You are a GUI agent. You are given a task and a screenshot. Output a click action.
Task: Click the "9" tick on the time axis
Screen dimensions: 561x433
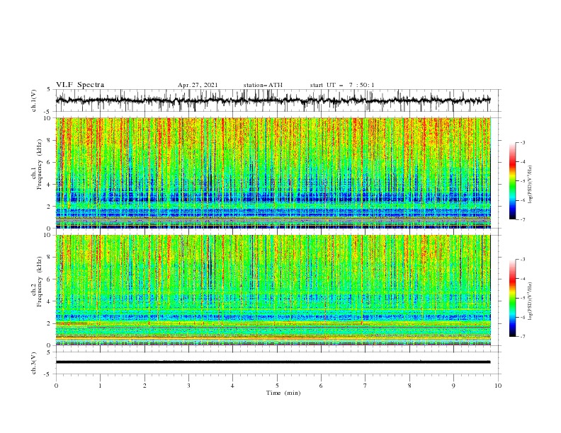(453, 386)
